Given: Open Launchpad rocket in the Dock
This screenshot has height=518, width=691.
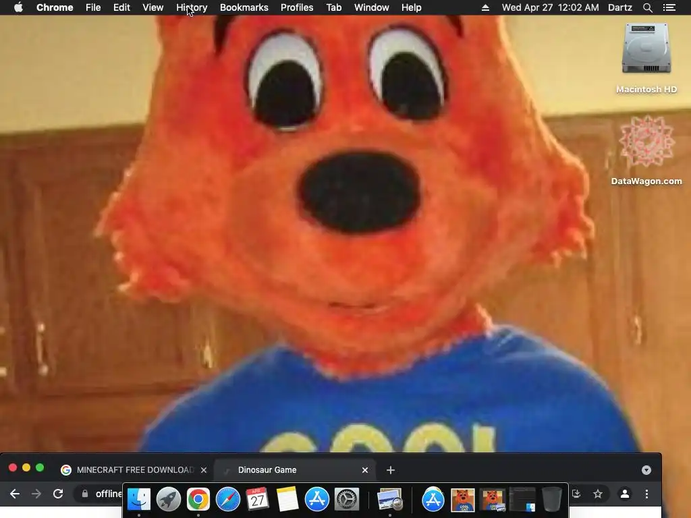Looking at the screenshot, I should point(168,499).
